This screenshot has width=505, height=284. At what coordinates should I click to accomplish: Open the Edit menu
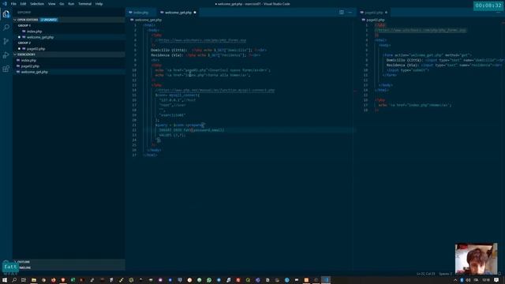tap(23, 4)
